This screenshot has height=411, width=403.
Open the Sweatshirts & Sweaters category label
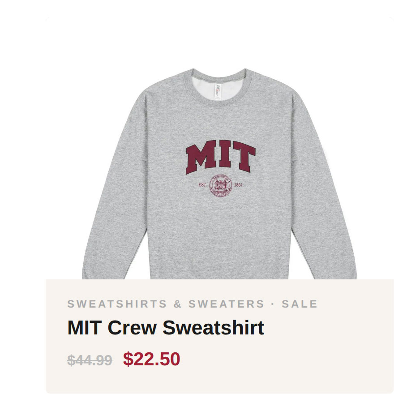(x=166, y=304)
